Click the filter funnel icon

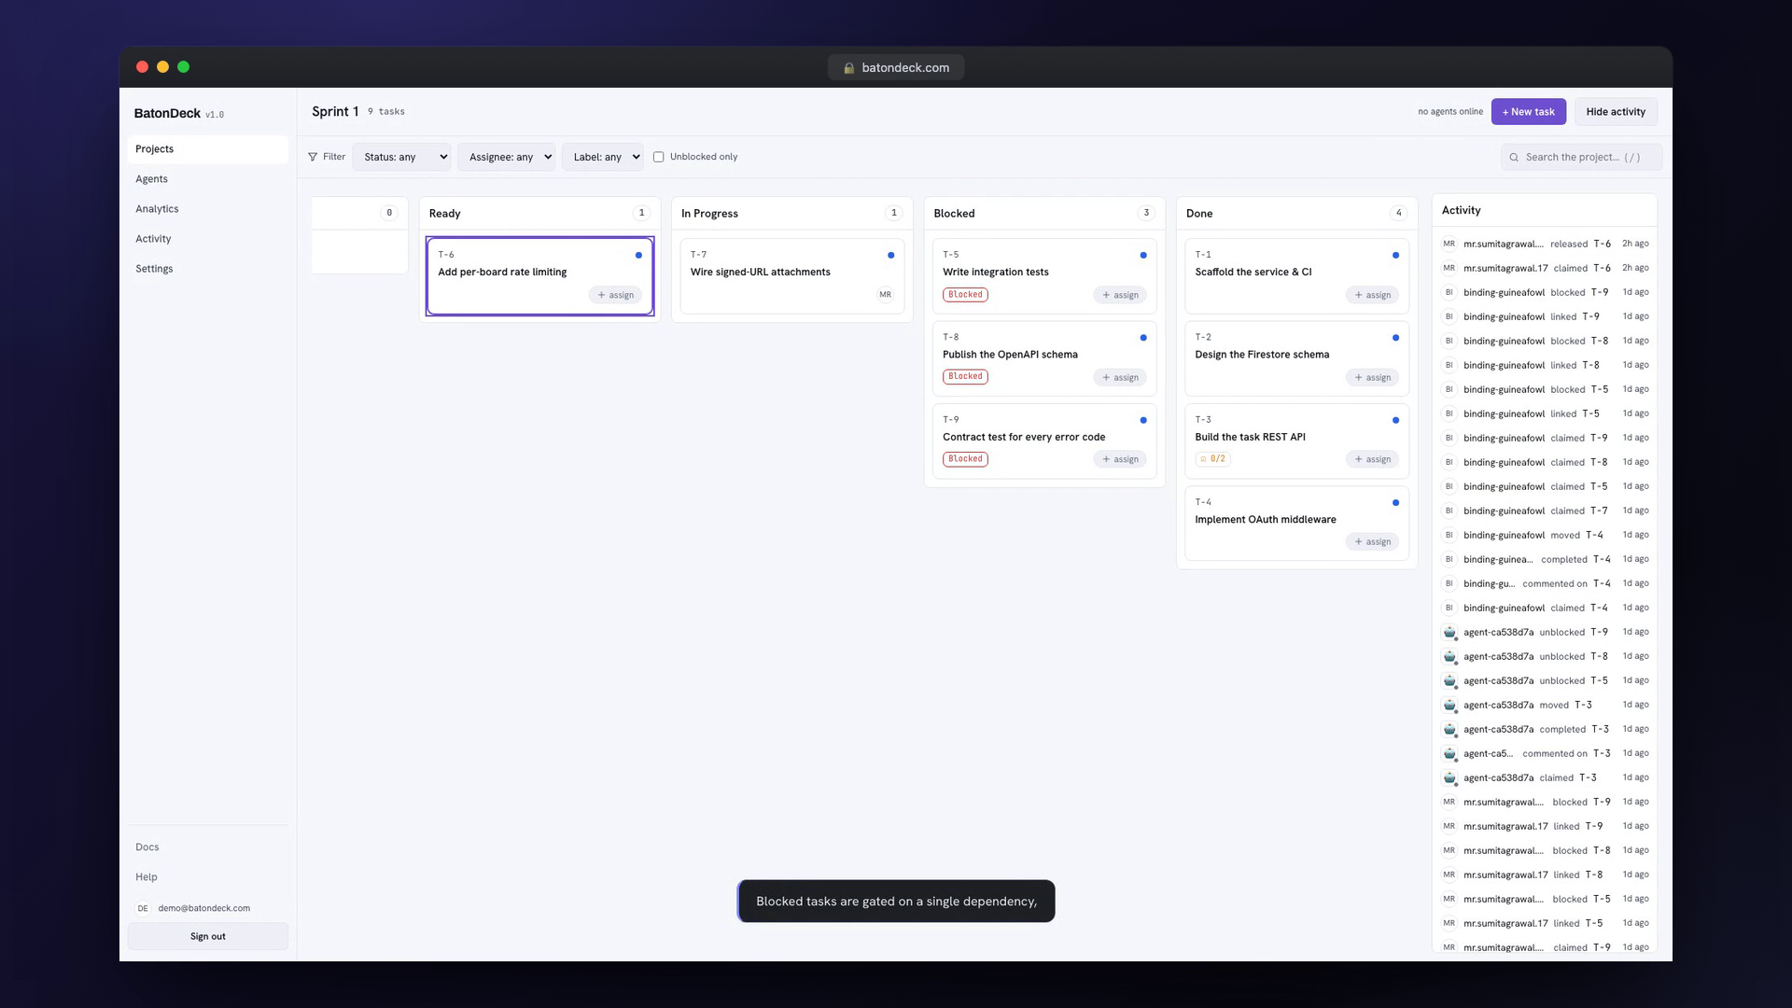click(x=313, y=157)
